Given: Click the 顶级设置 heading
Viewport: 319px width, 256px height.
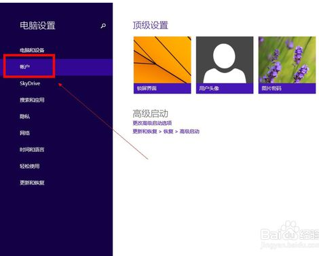Looking at the screenshot, I should [x=151, y=25].
